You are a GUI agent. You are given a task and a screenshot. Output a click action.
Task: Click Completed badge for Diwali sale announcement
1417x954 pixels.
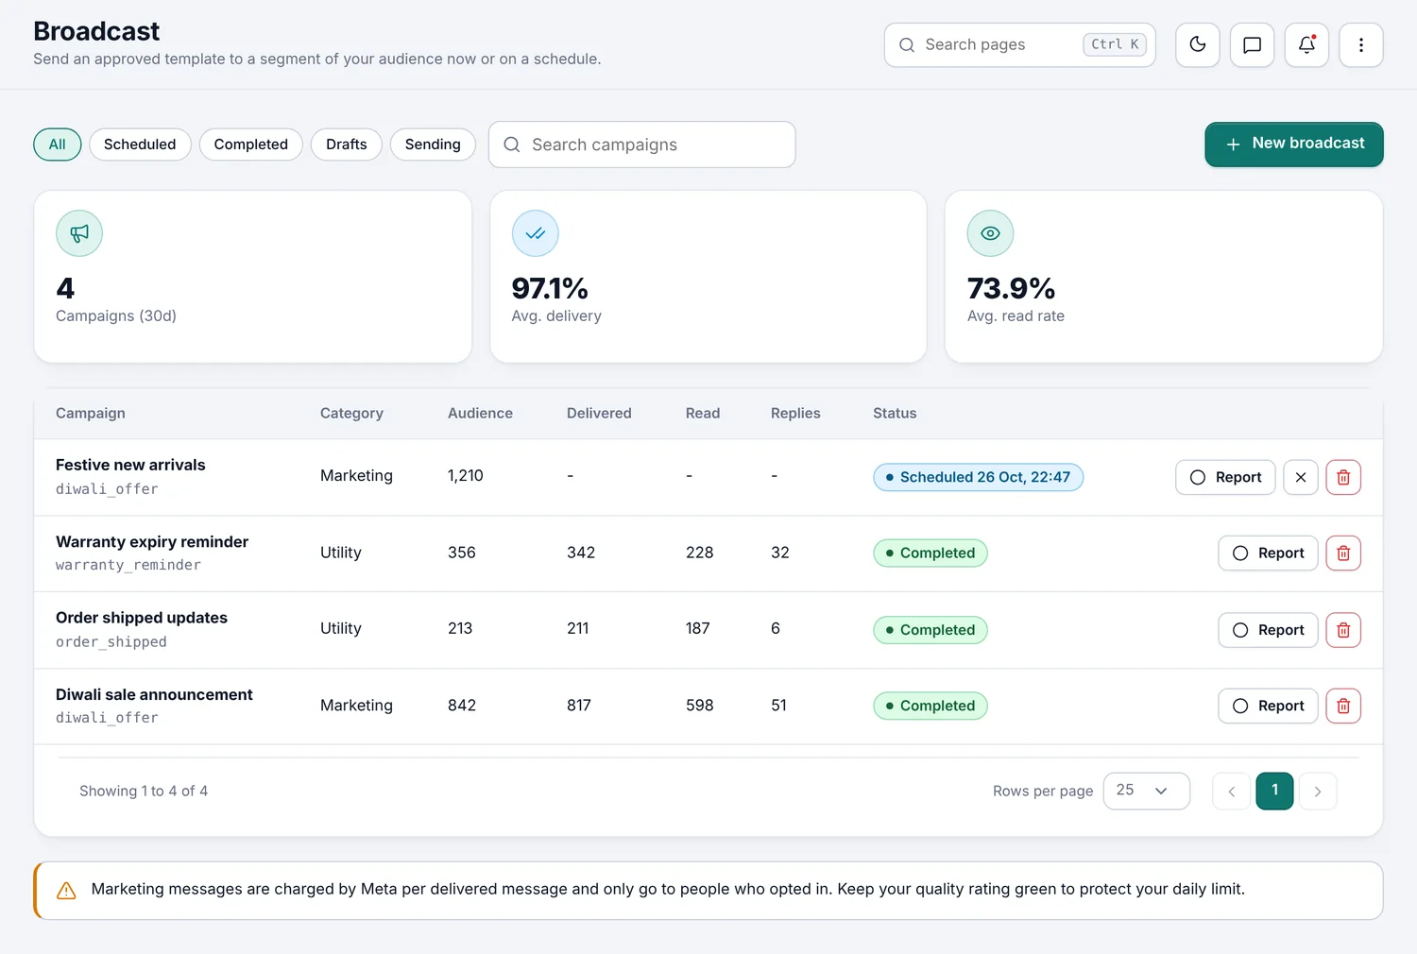pos(930,706)
